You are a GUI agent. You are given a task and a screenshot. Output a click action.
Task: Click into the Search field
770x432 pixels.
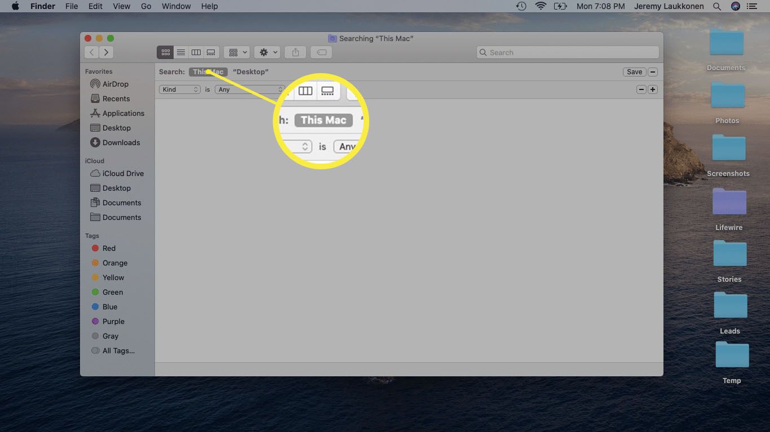click(x=569, y=52)
